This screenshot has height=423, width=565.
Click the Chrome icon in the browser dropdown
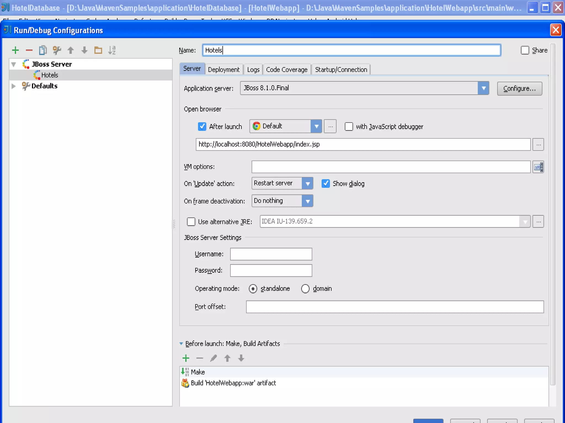(x=257, y=126)
